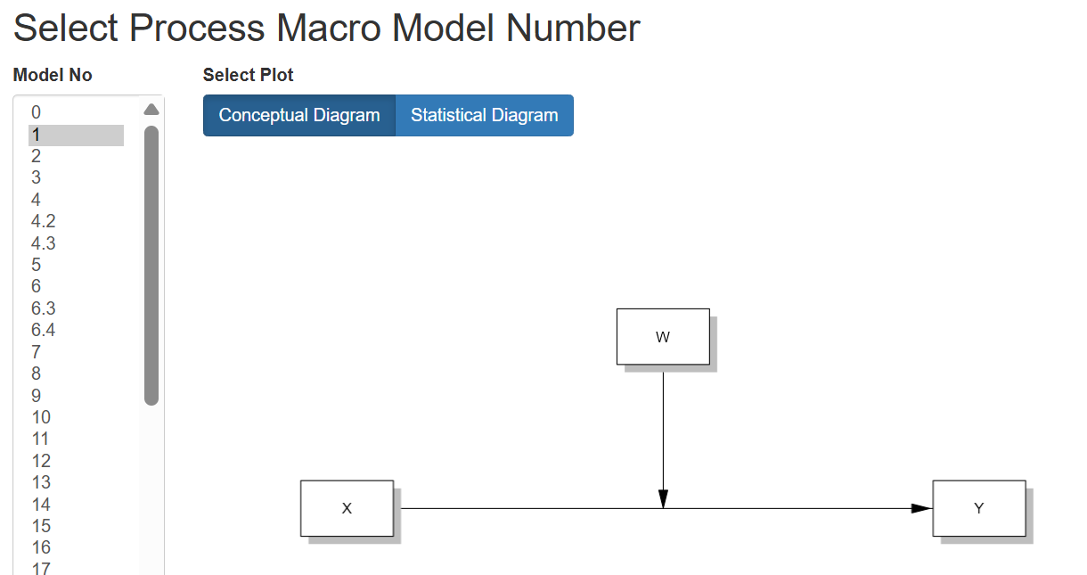Choose model 2 from the list
1087x575 pixels.
coord(37,156)
